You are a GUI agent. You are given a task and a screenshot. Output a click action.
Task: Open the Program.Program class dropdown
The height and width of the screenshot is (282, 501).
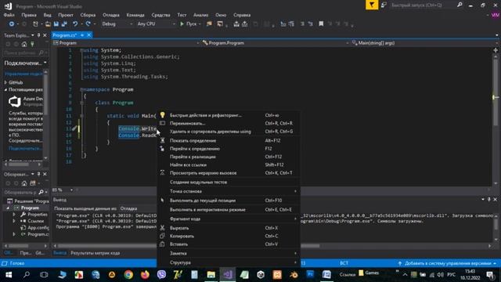click(x=275, y=43)
